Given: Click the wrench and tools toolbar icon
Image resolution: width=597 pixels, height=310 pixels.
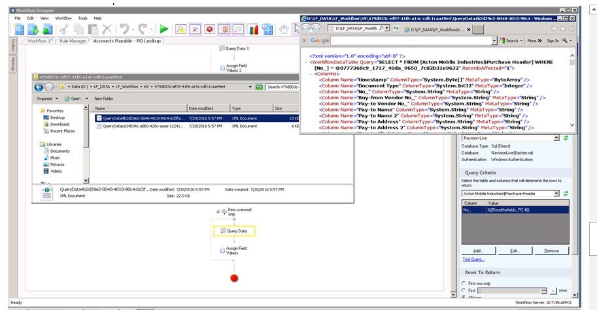Looking at the screenshot, I should click(x=195, y=29).
